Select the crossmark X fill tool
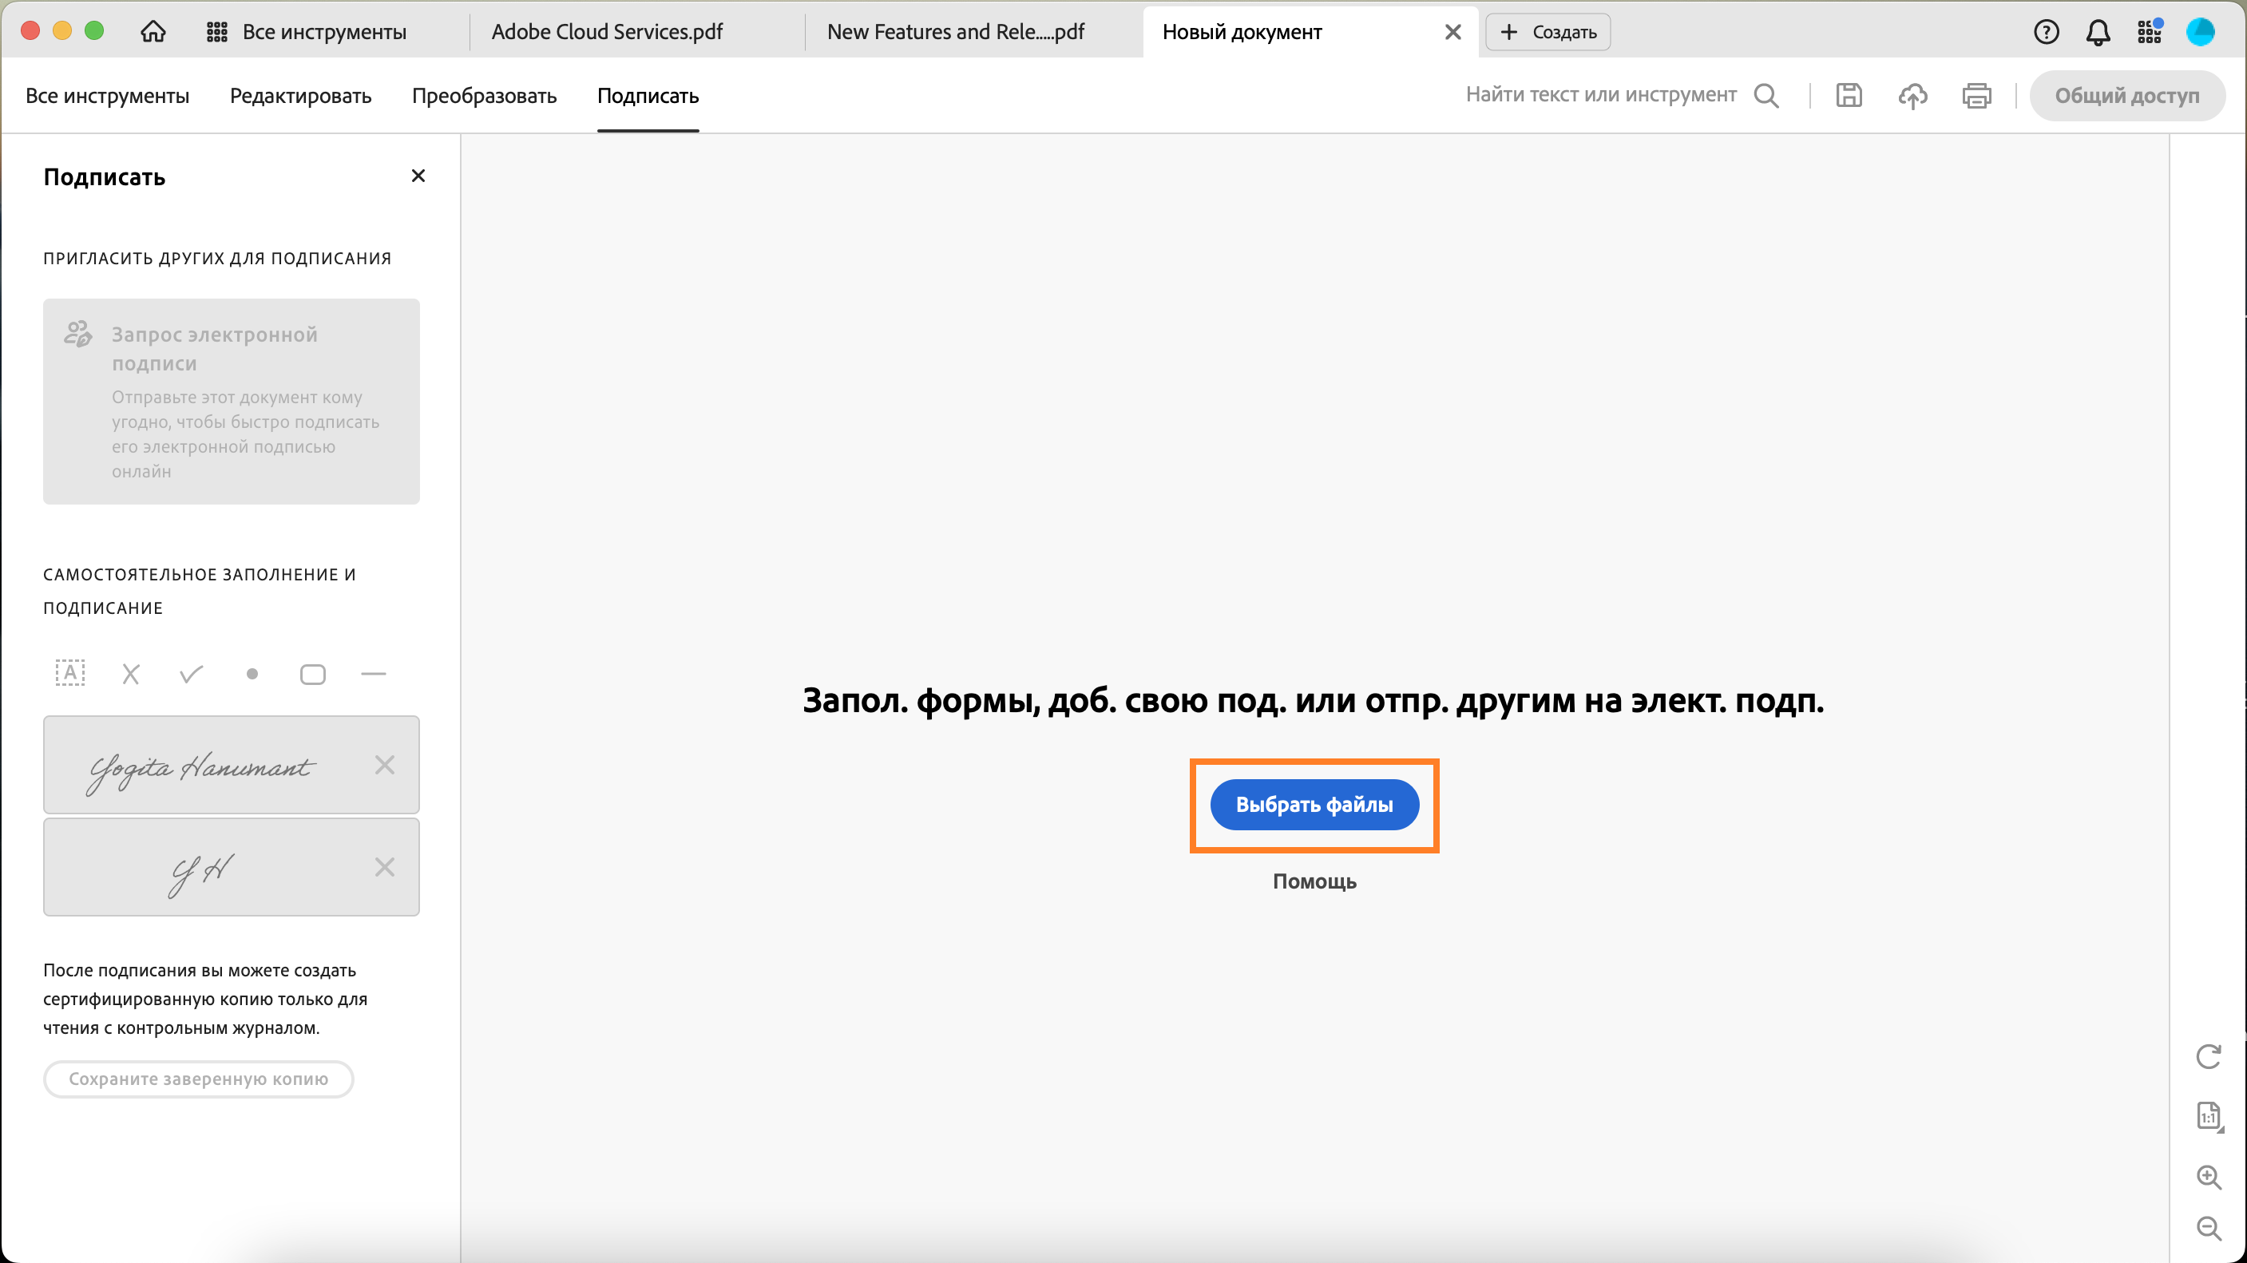 coord(131,673)
